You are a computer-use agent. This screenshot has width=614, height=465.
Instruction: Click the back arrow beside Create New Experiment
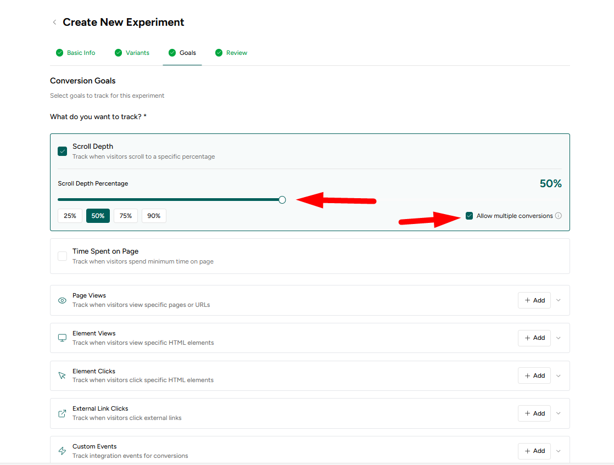[x=54, y=23]
